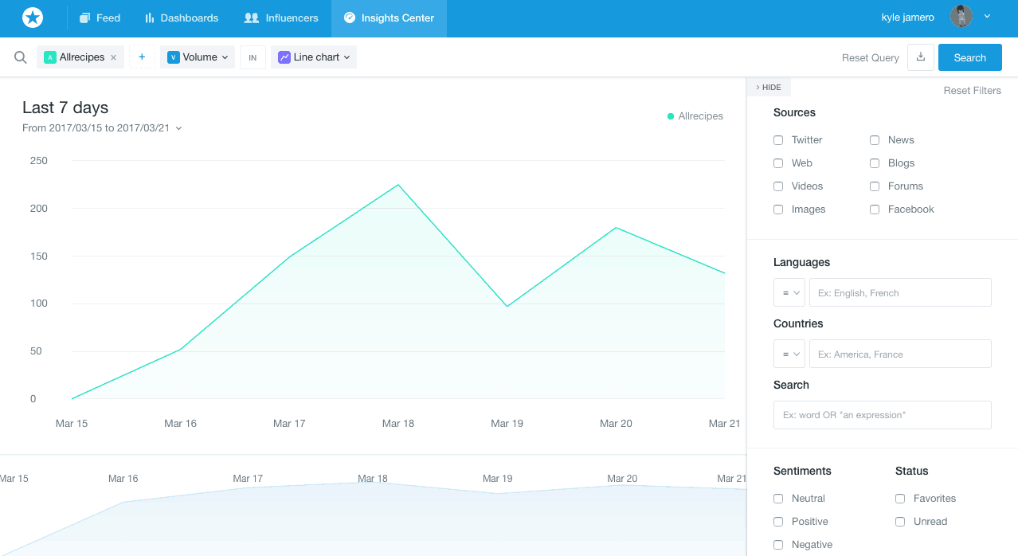Click the Mar 19 chart data point
The width and height of the screenshot is (1018, 556).
pyautogui.click(x=507, y=306)
